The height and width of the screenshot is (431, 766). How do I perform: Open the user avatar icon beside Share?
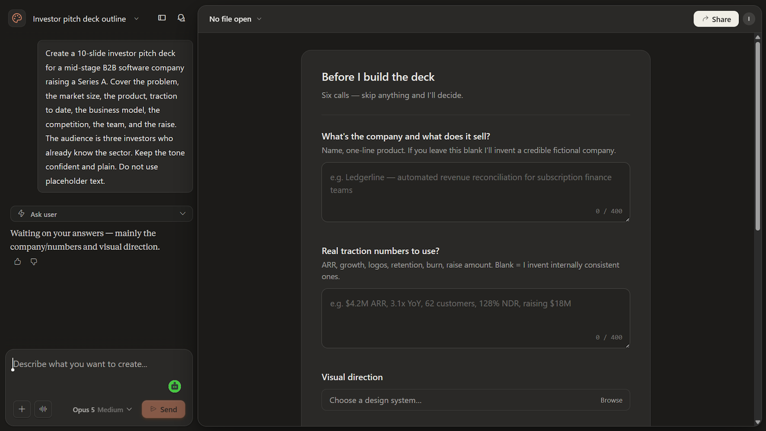tap(749, 19)
